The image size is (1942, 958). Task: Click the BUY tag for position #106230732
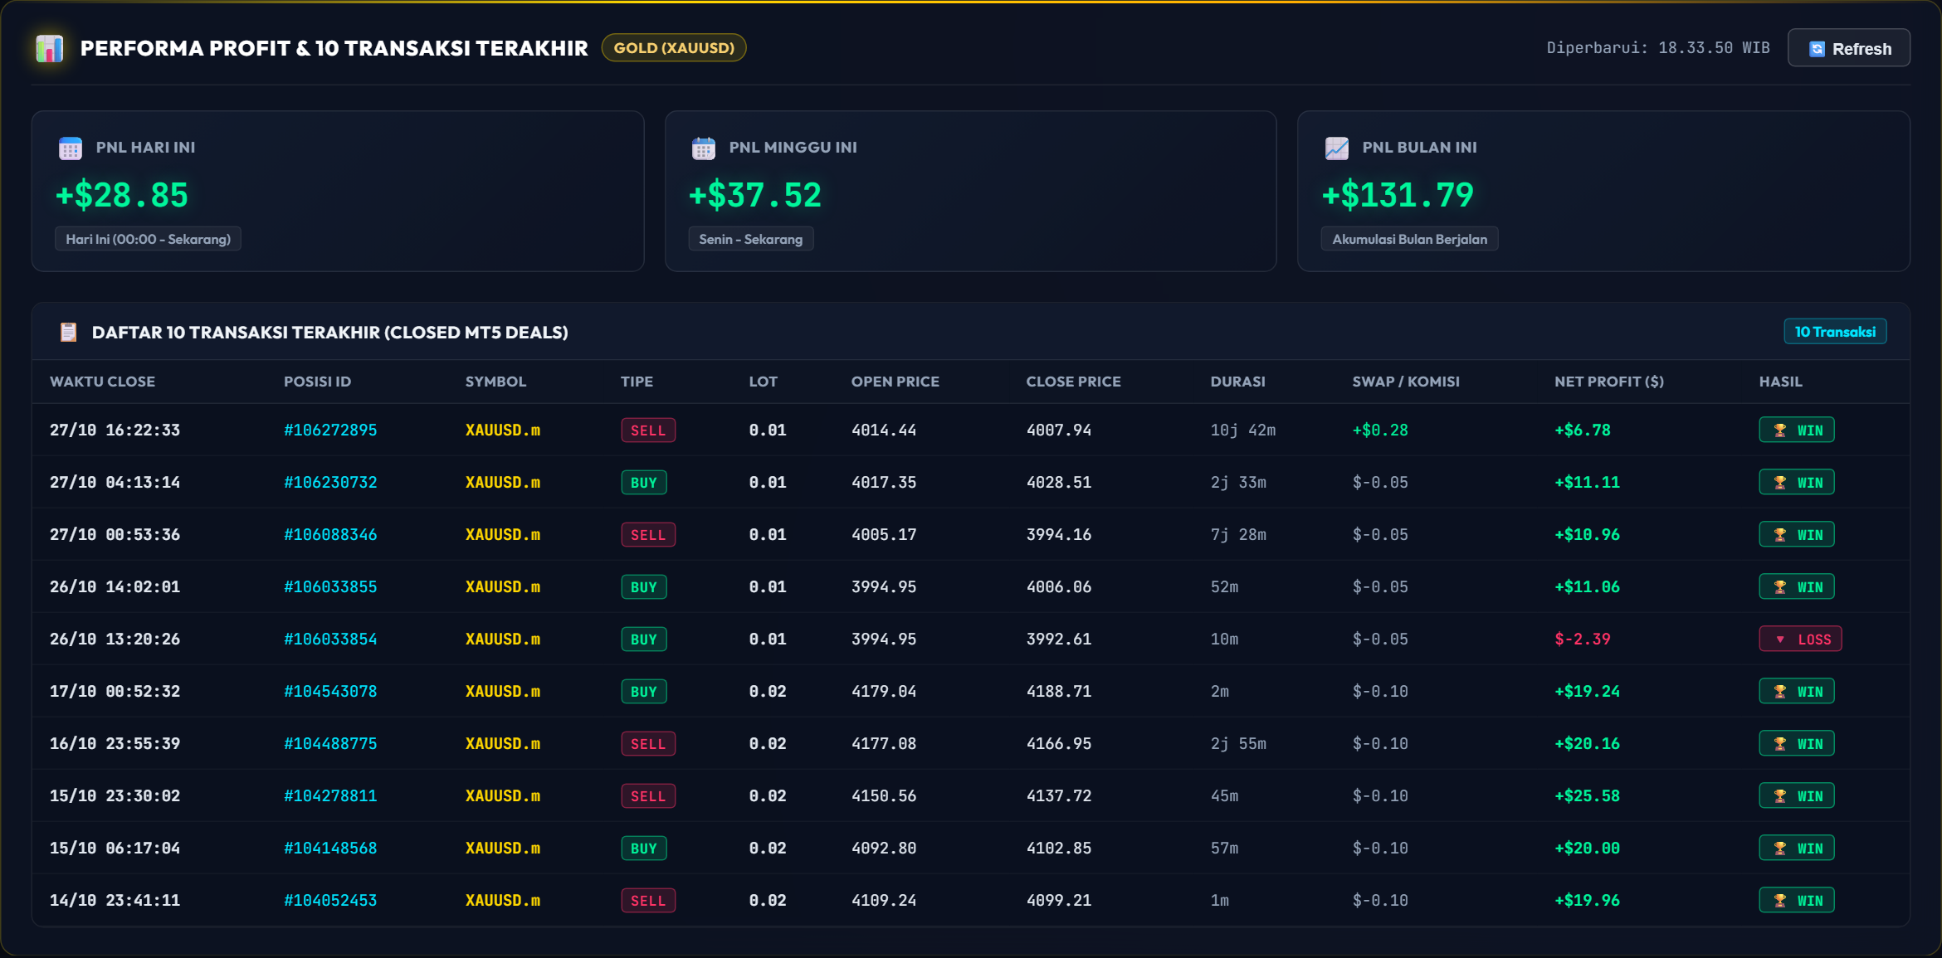click(644, 482)
